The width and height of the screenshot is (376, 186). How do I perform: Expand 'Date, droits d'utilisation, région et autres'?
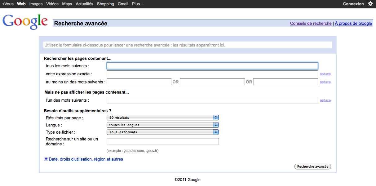click(86, 159)
